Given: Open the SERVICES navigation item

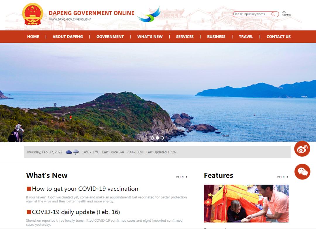Looking at the screenshot, I should [x=185, y=37].
